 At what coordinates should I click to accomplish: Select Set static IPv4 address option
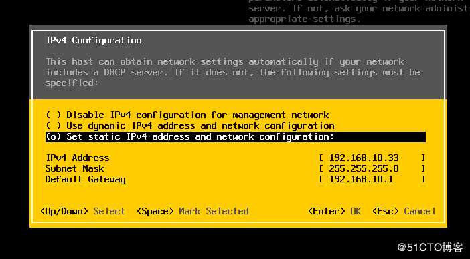pos(235,137)
